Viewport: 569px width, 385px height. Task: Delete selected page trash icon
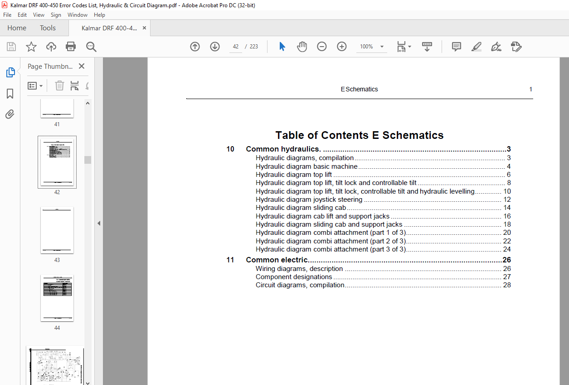coord(59,86)
